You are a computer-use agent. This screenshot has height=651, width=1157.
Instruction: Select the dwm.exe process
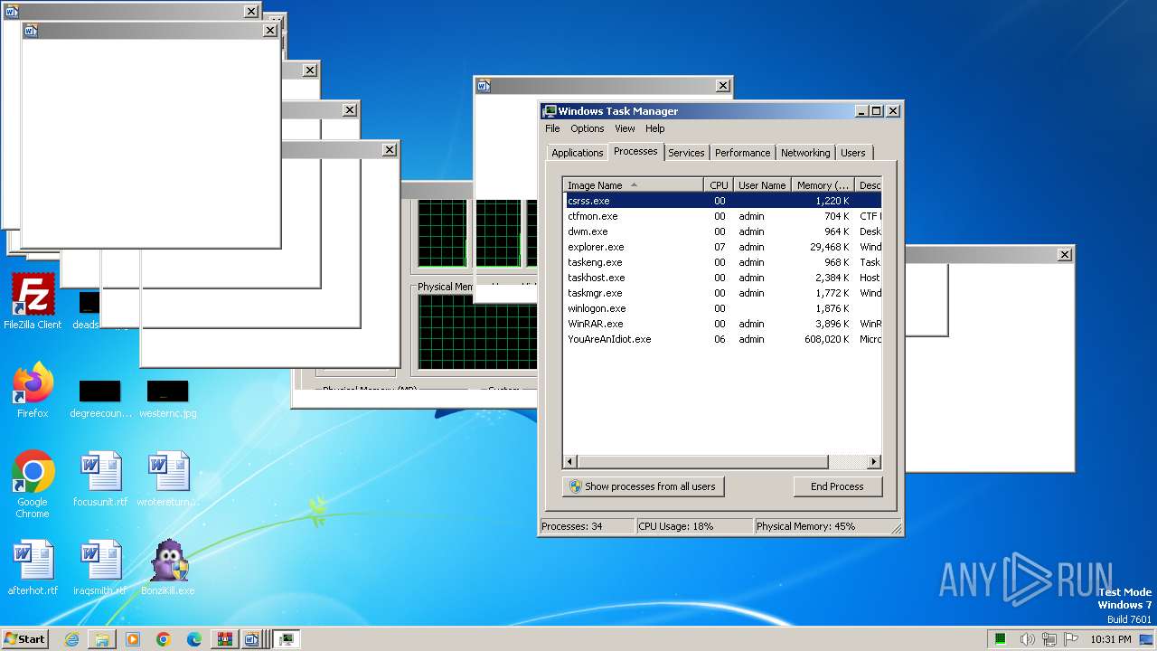[722, 231]
